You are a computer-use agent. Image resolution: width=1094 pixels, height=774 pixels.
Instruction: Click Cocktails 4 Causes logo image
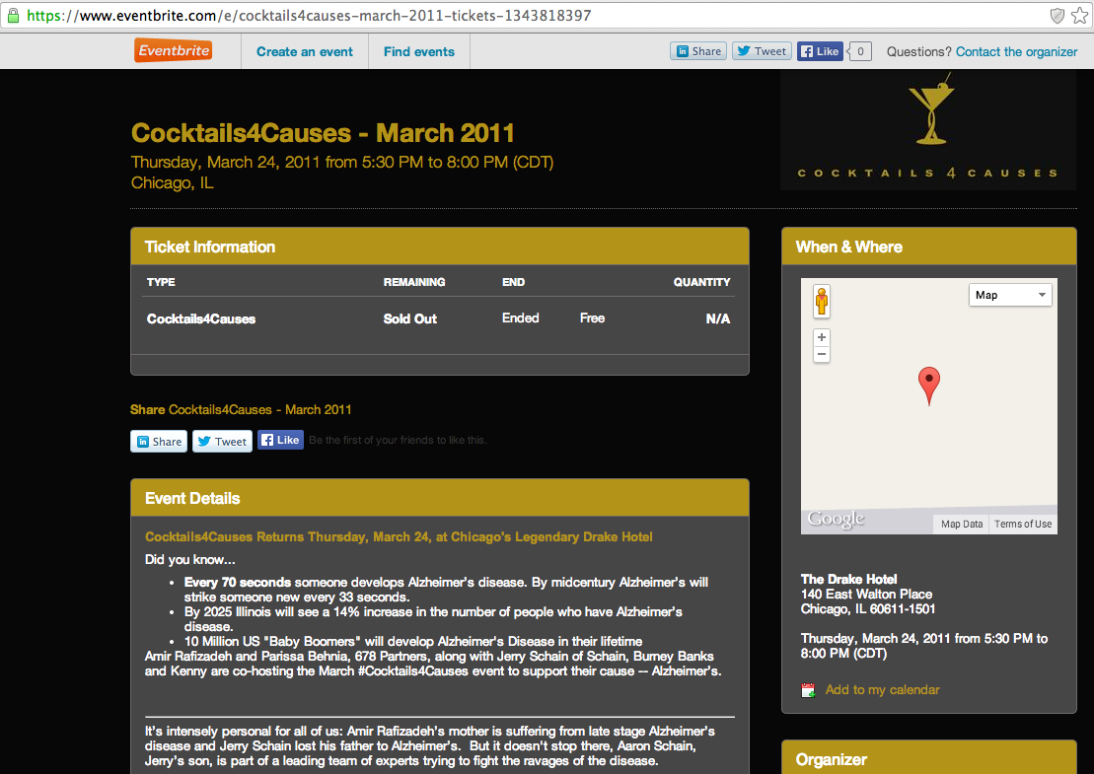tap(928, 130)
